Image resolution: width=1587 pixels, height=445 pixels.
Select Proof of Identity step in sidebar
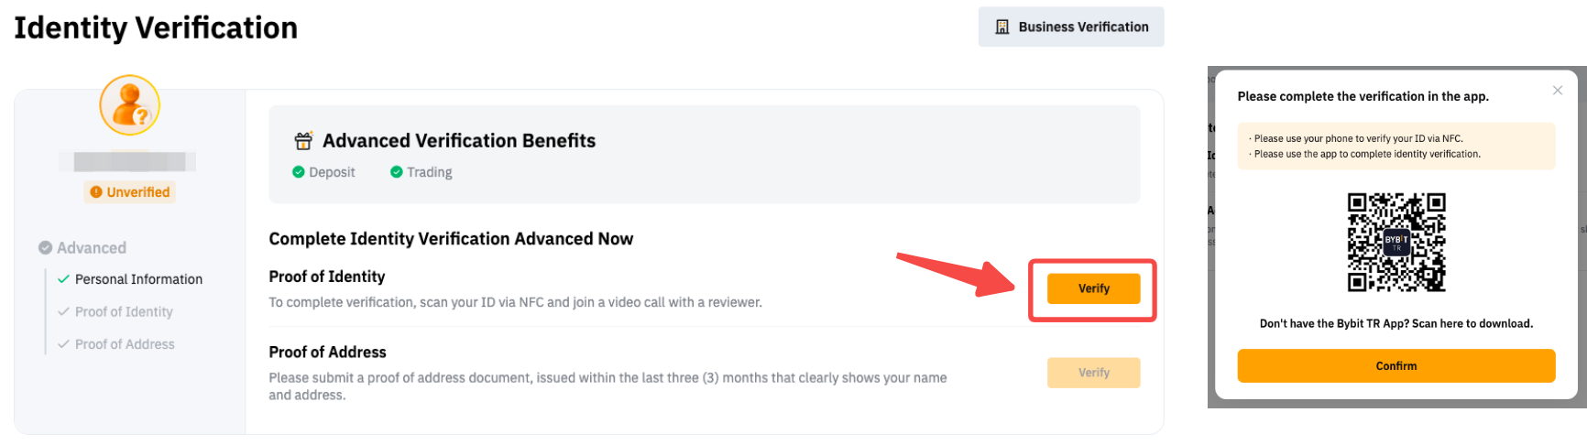tap(124, 312)
